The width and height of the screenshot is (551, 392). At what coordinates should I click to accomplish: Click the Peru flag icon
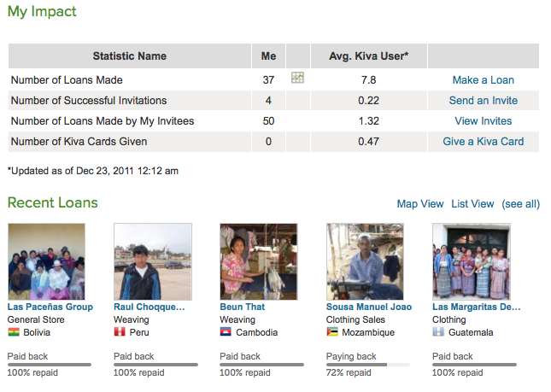pyautogui.click(x=120, y=332)
